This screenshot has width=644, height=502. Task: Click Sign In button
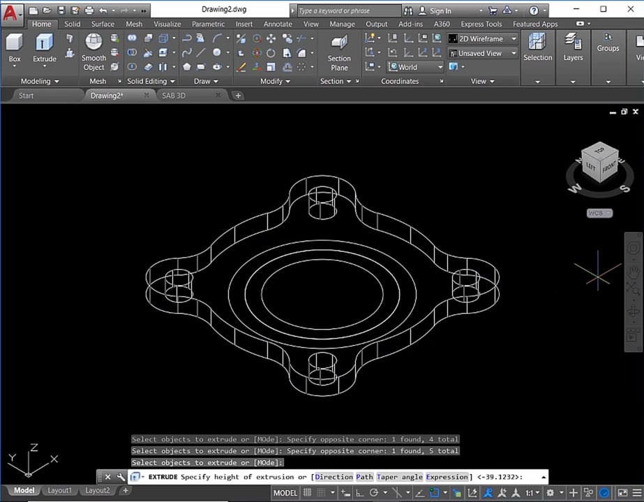point(440,11)
